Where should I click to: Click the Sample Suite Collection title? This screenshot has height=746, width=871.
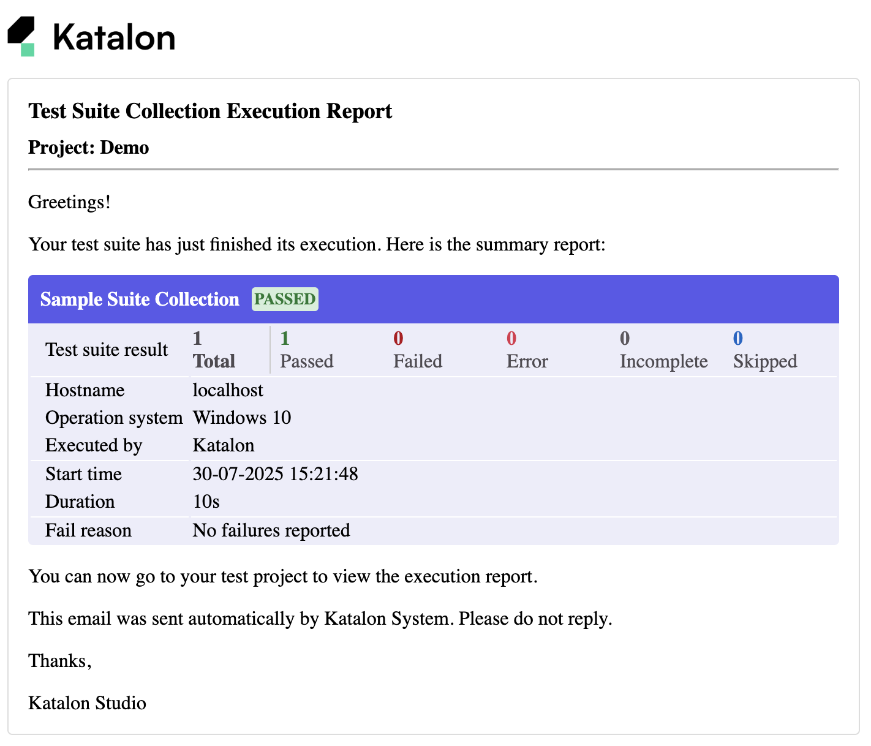[140, 299]
